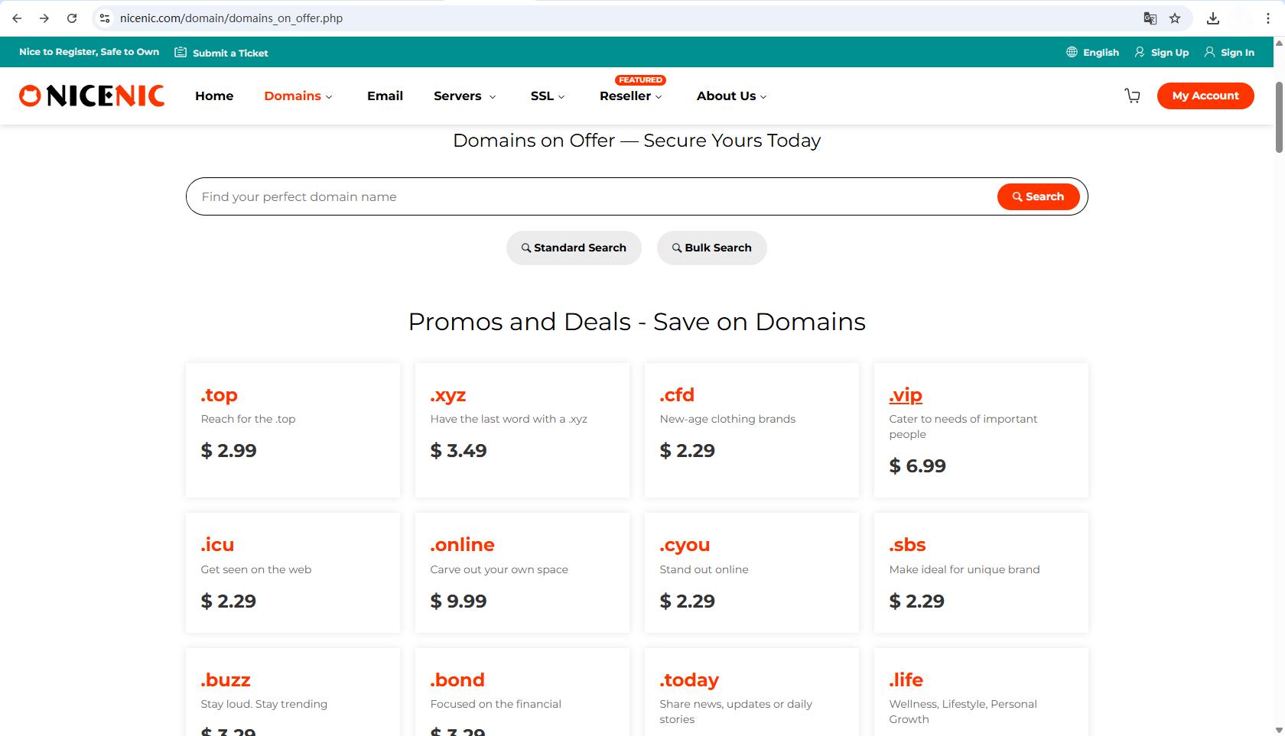Click the My Account button
The width and height of the screenshot is (1285, 736).
(x=1205, y=96)
